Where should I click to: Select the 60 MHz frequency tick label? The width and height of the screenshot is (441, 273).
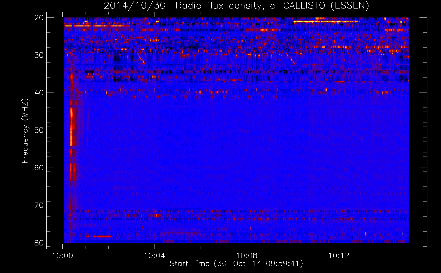39,168
